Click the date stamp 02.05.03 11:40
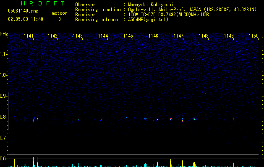 26,19
